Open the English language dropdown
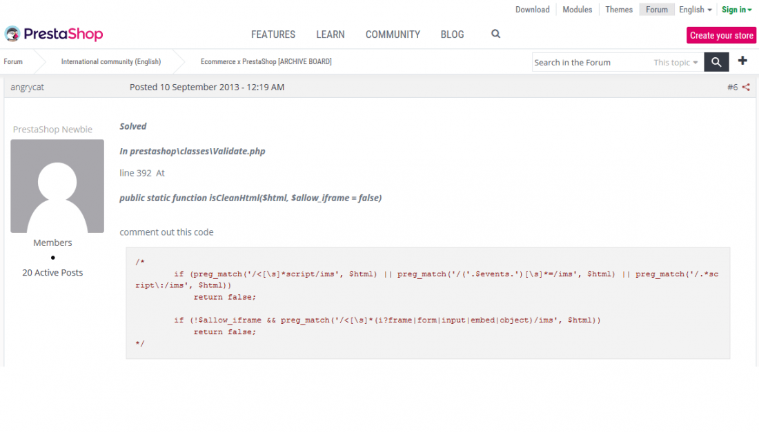 695,10
